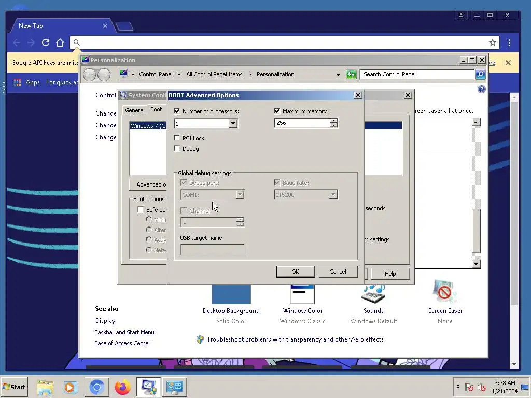Cancel the BOOT Advanced Options dialog

tap(338, 272)
